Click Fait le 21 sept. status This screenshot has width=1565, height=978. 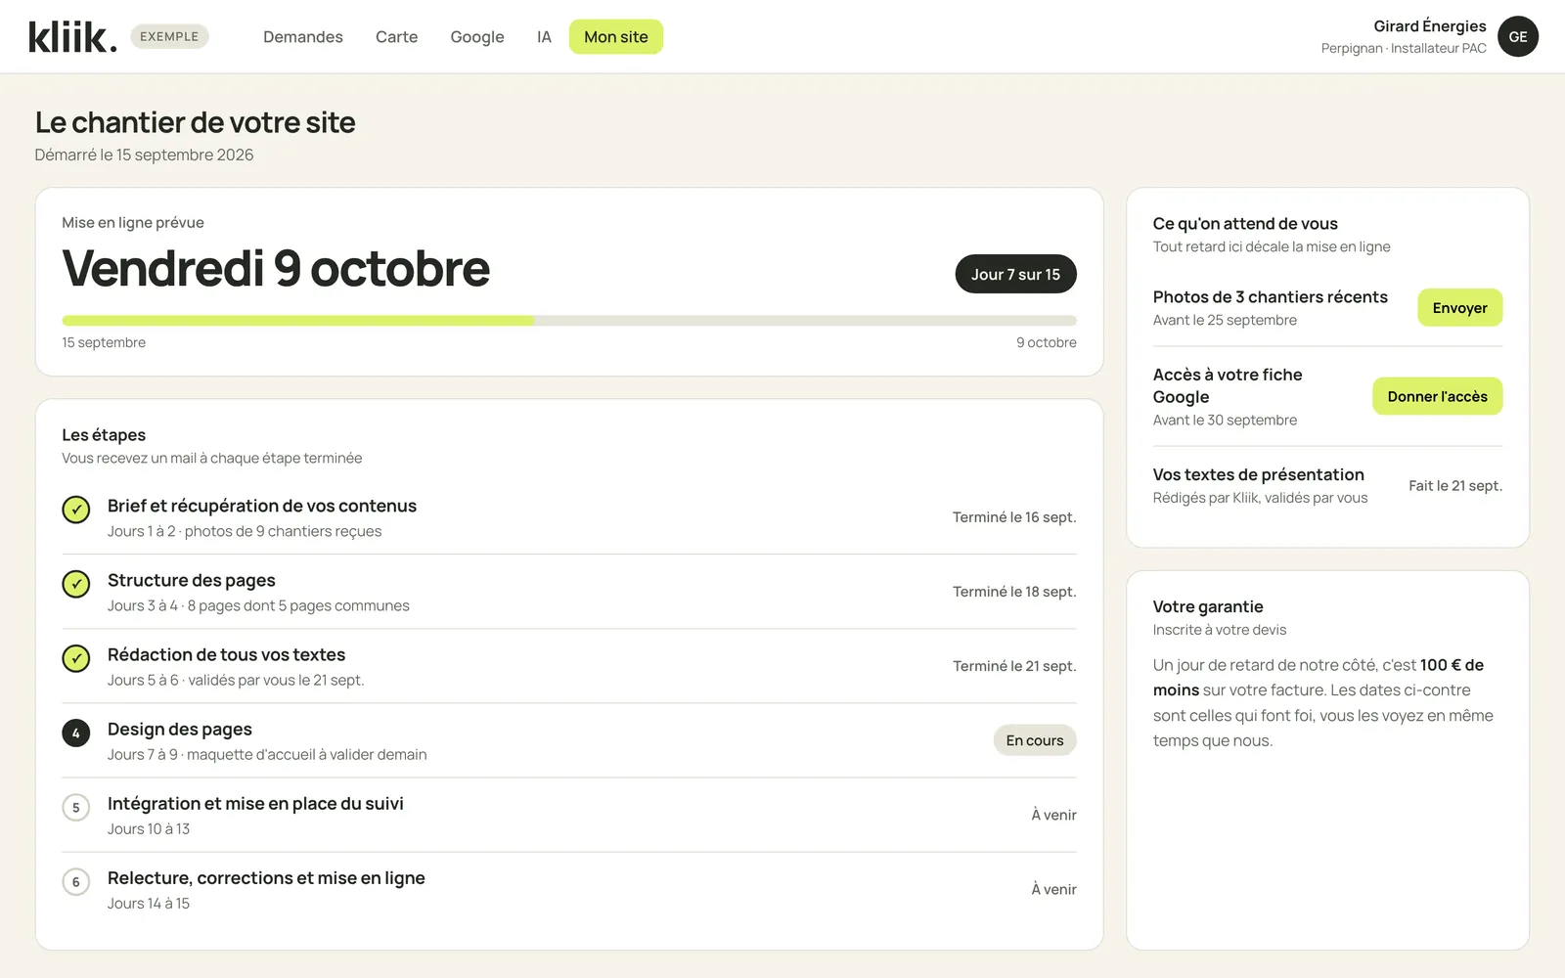point(1455,486)
